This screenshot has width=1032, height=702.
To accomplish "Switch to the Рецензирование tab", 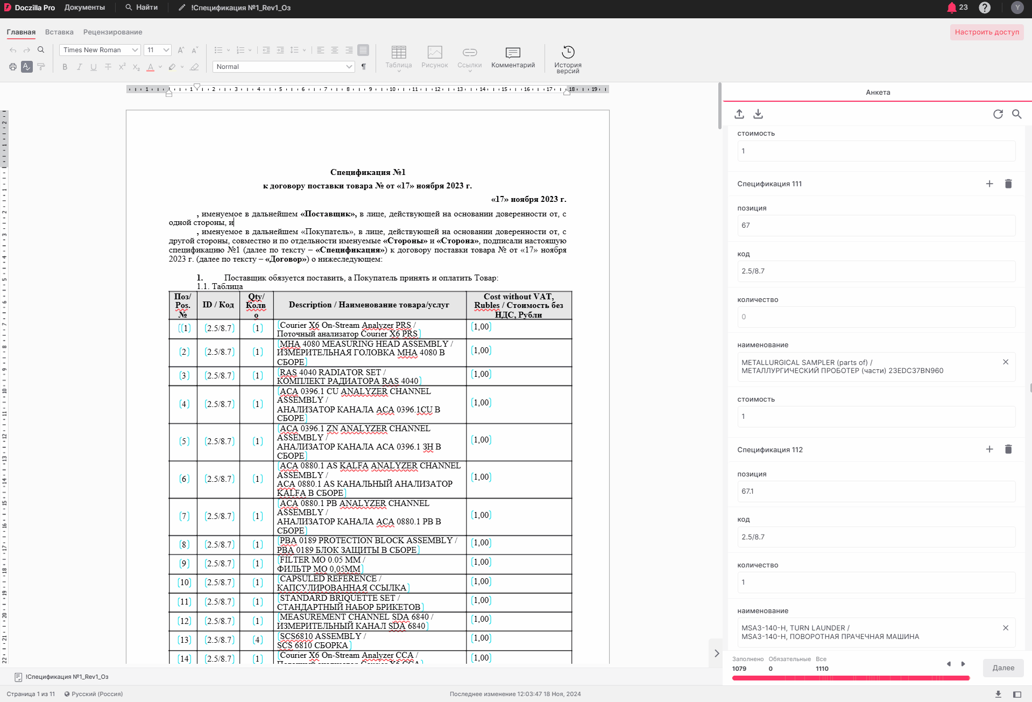I will click(112, 32).
